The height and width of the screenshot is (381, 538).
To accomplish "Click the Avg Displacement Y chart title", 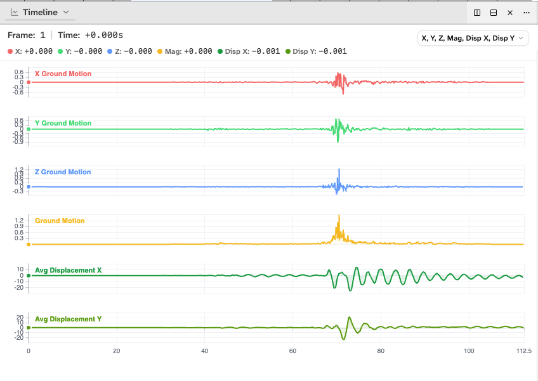I will tap(69, 319).
